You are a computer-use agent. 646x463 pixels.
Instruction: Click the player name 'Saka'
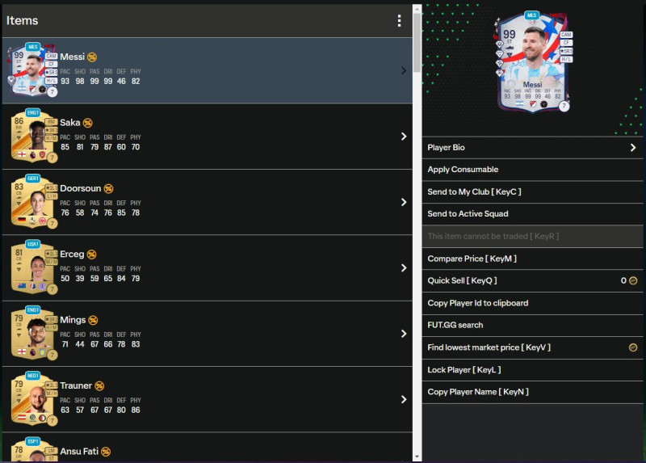pyautogui.click(x=70, y=123)
